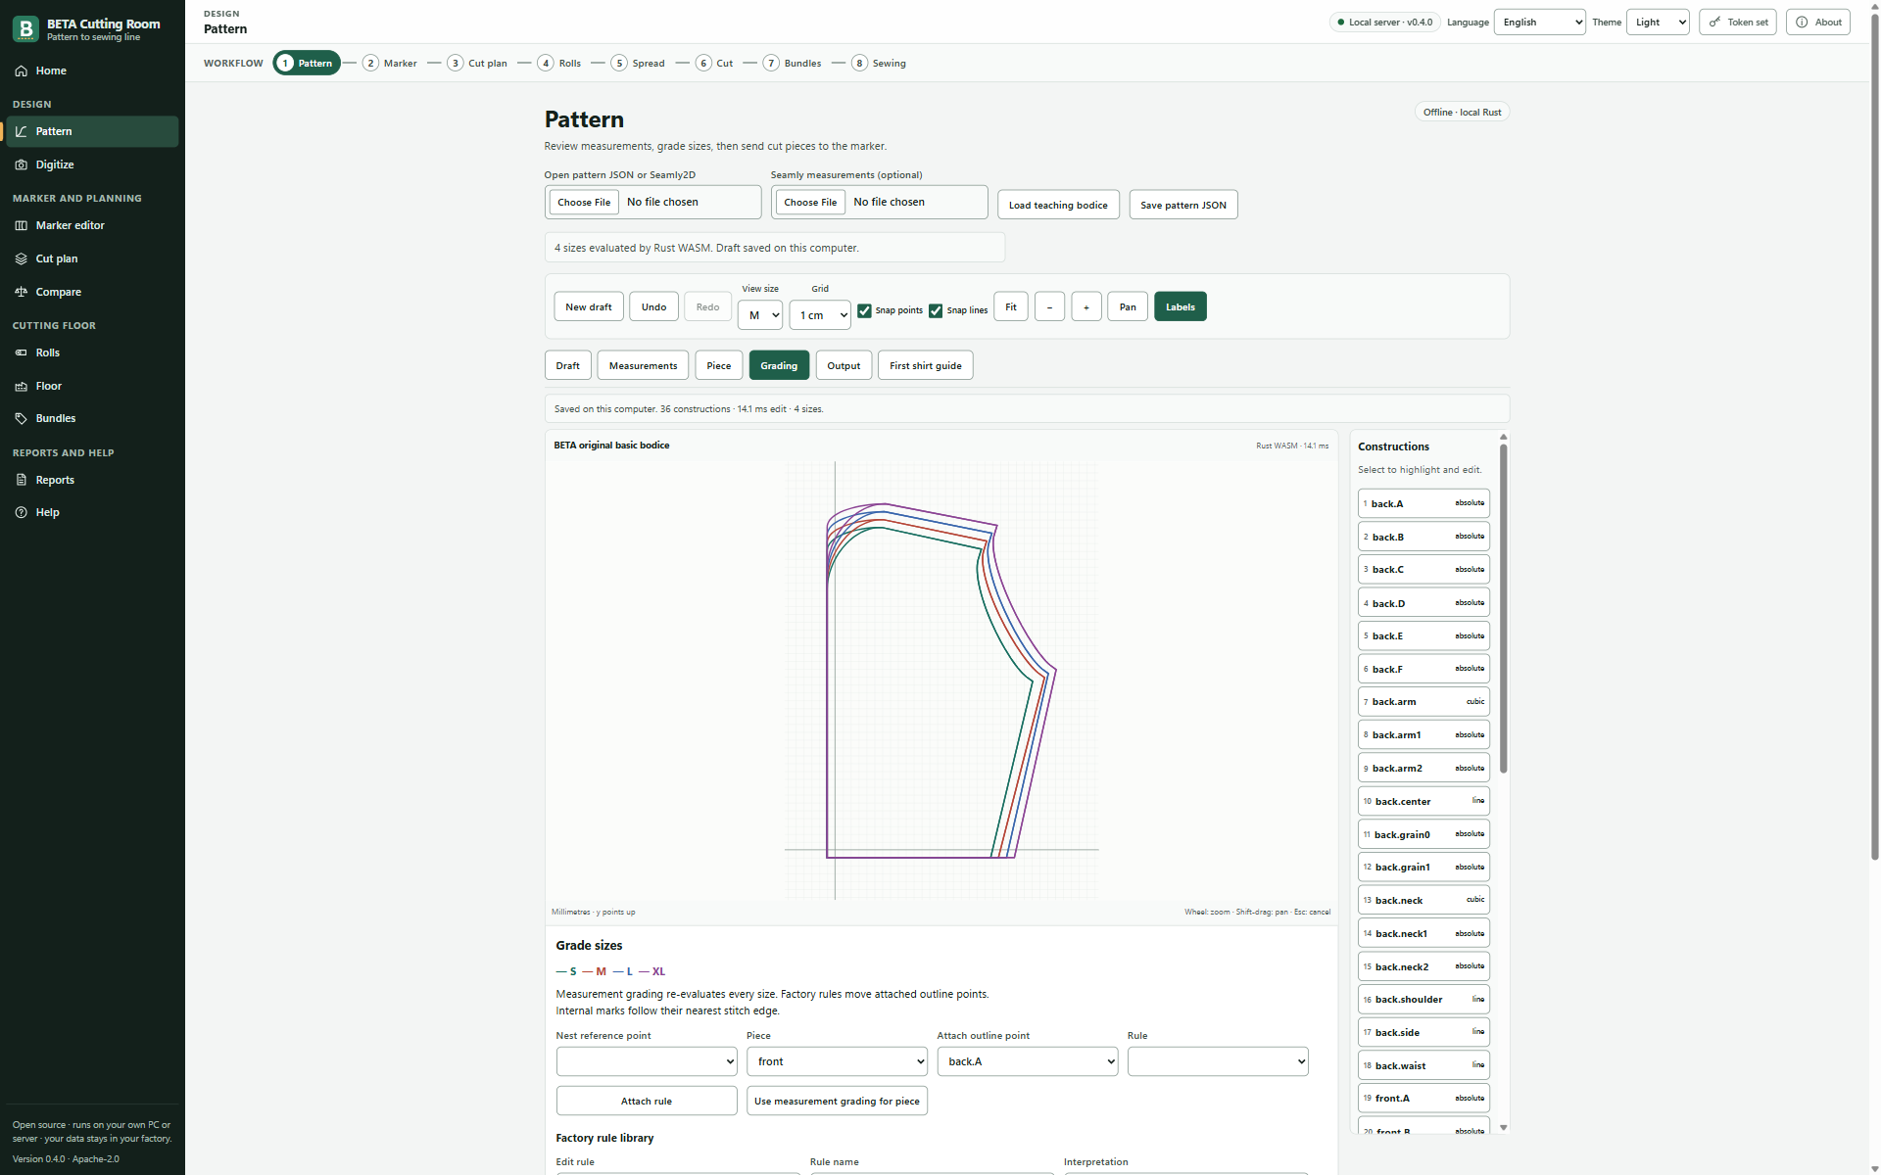The width and height of the screenshot is (1881, 1175).
Task: Click the key icon on Token set
Action: tap(1714, 22)
